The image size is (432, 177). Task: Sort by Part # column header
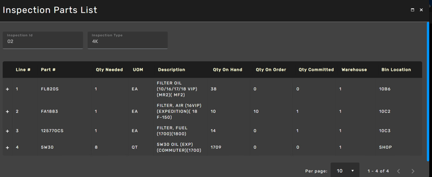tap(48, 70)
